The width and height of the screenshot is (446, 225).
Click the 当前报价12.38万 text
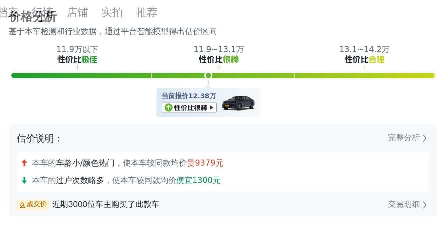(x=189, y=96)
